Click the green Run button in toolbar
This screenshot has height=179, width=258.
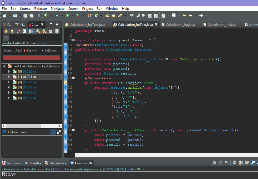tap(67, 16)
